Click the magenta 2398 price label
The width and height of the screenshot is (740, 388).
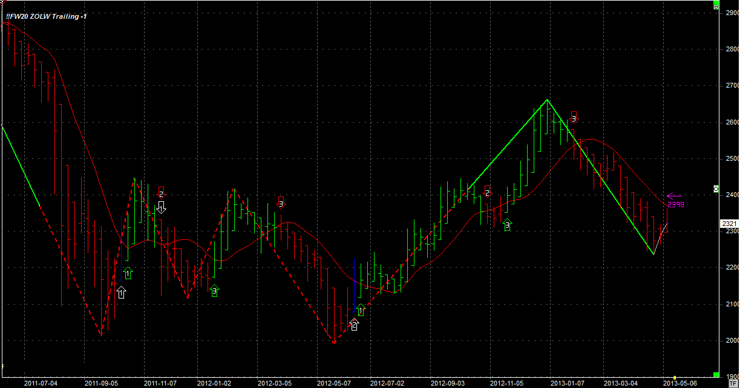point(675,205)
